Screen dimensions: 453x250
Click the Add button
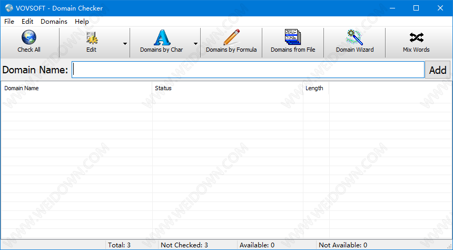click(438, 70)
